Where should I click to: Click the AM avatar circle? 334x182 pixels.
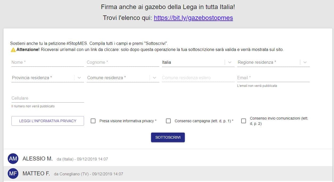13,159
